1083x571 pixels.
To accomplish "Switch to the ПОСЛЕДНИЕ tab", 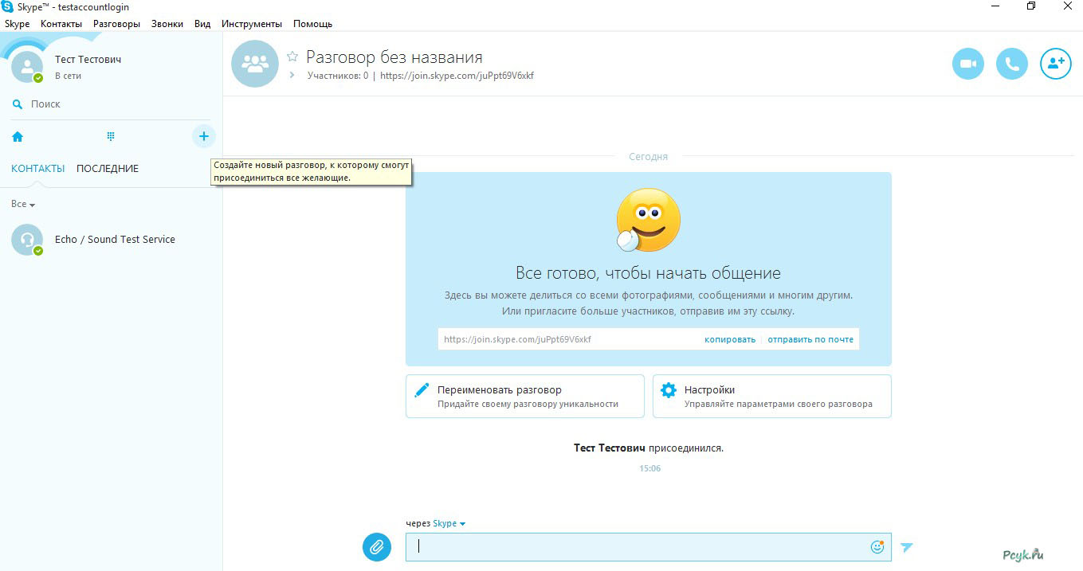I will point(108,169).
